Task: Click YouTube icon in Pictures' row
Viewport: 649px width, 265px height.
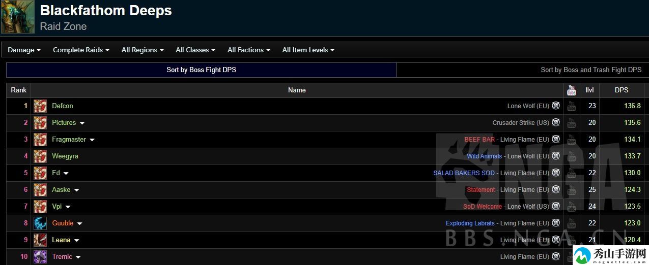Action: [x=572, y=123]
